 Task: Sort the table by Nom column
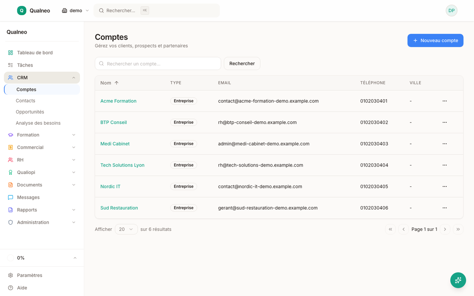point(110,83)
